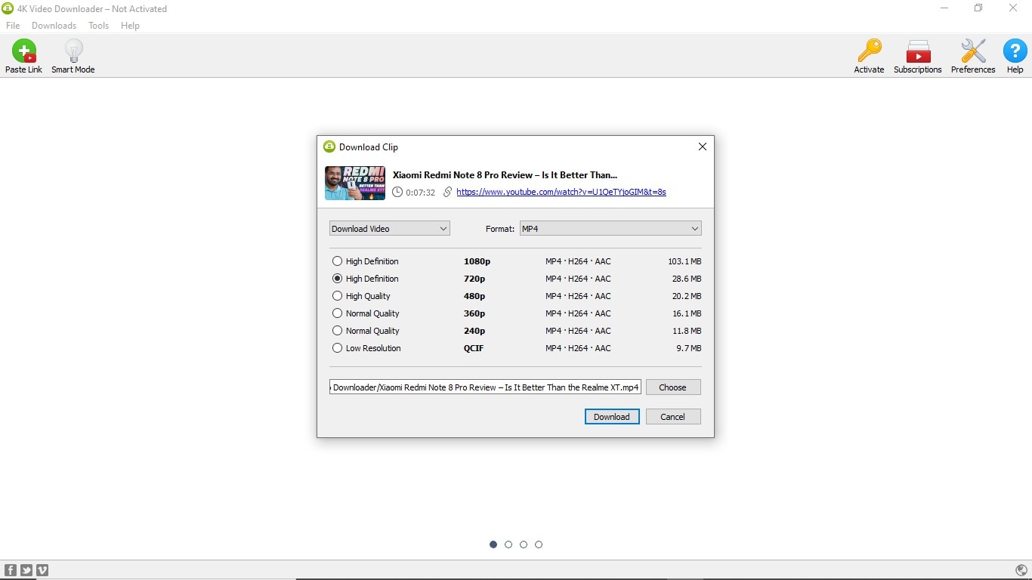Click the clock icon beside duration

(x=397, y=192)
